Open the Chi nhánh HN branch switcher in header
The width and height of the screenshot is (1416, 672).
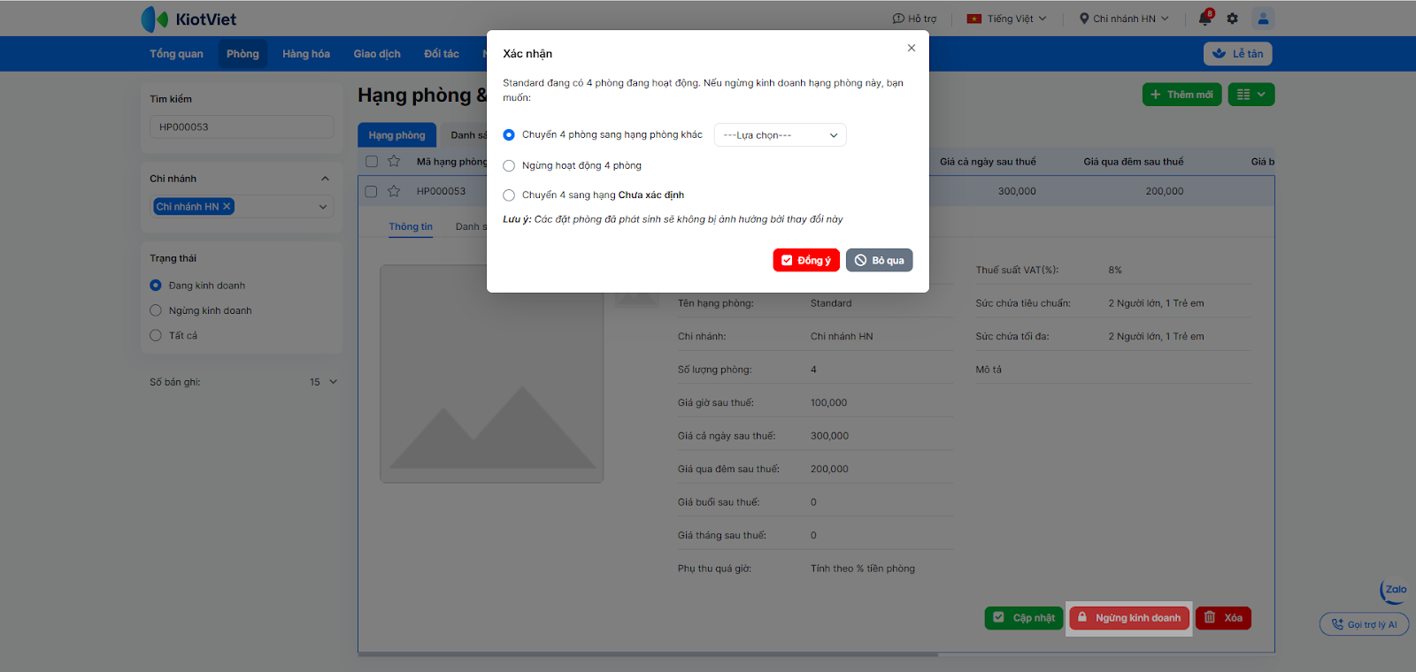tap(1124, 19)
